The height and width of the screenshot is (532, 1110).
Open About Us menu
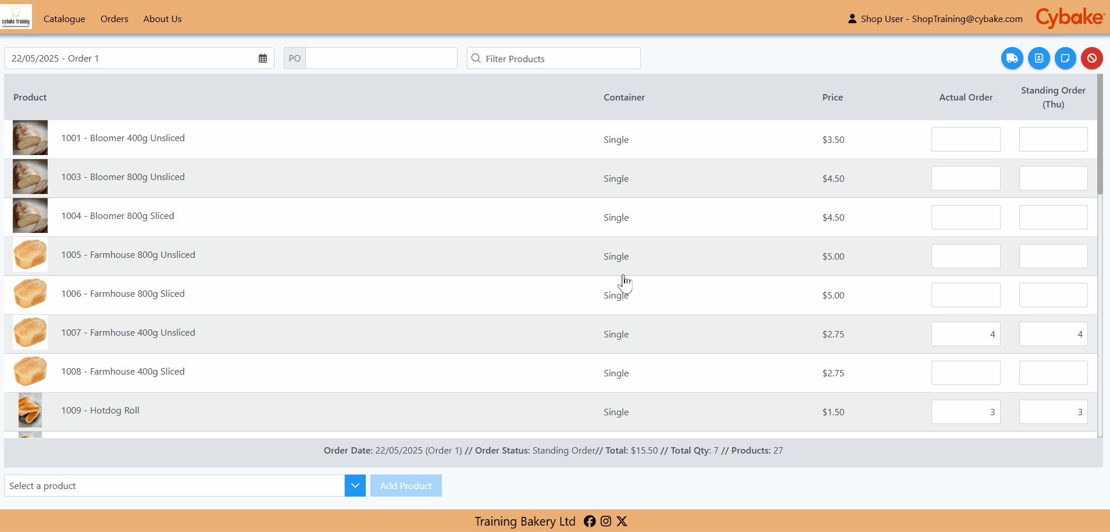163,19
